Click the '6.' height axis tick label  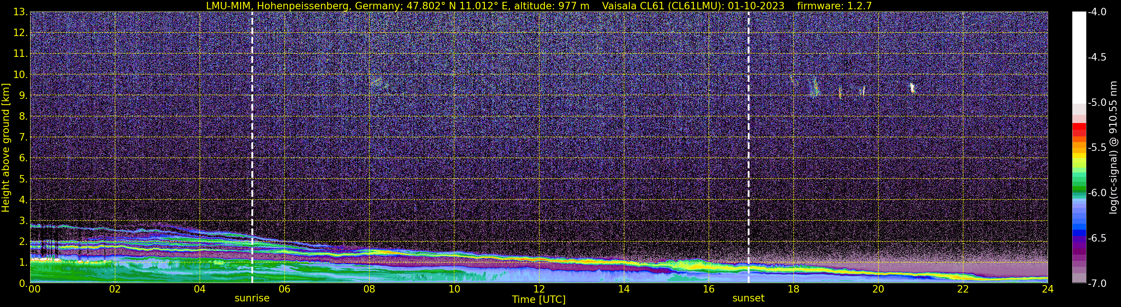pyautogui.click(x=23, y=158)
